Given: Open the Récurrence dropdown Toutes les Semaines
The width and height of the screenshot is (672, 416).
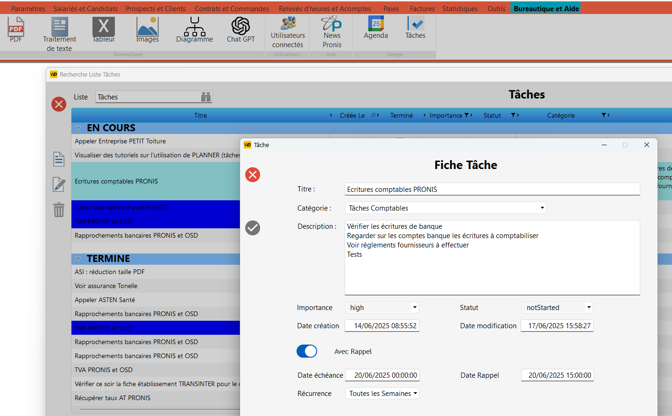Looking at the screenshot, I should pos(382,394).
